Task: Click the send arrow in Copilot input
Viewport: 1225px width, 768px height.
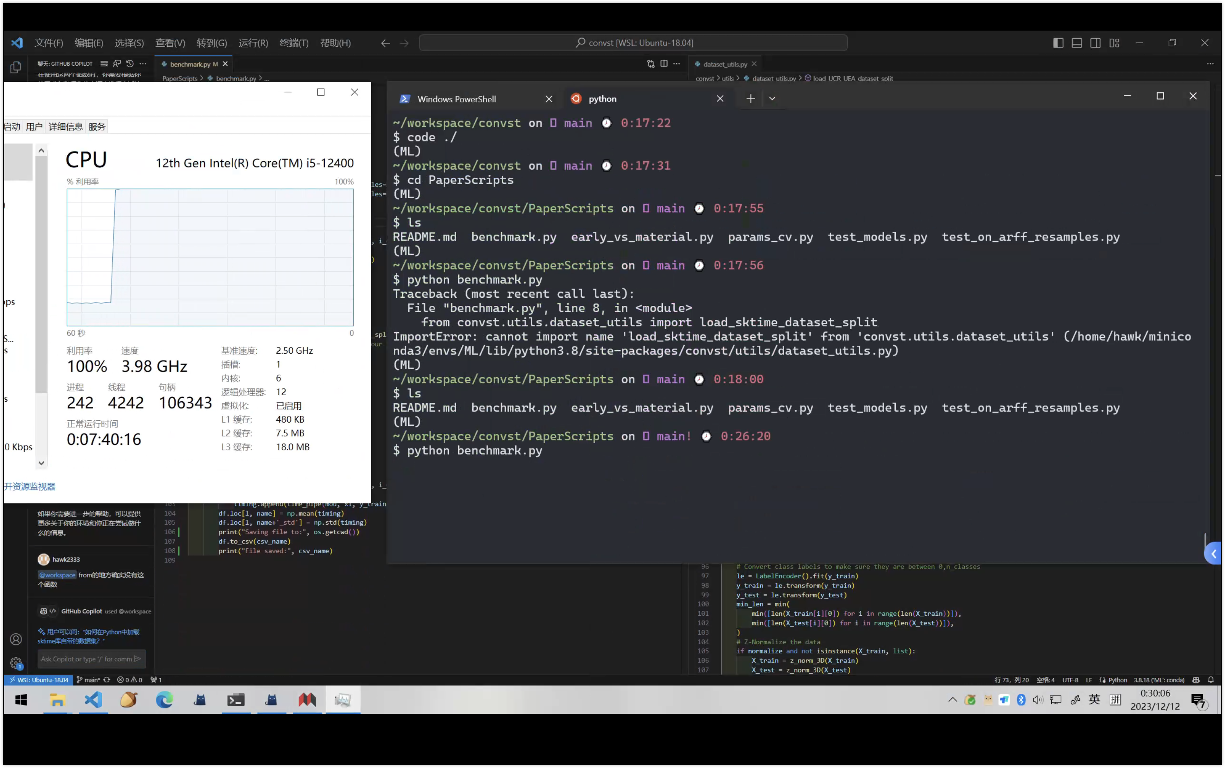Action: coord(137,659)
